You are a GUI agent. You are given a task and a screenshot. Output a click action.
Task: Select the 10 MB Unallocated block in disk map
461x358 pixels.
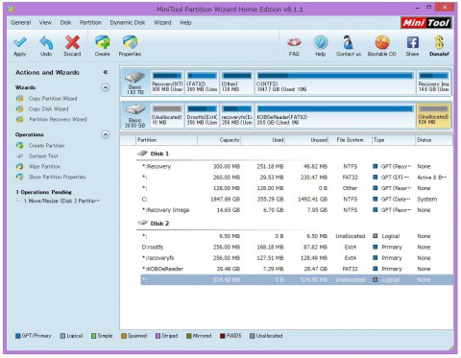tap(167, 116)
